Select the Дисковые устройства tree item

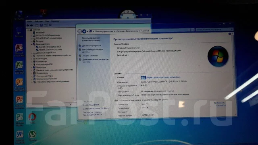(46, 53)
